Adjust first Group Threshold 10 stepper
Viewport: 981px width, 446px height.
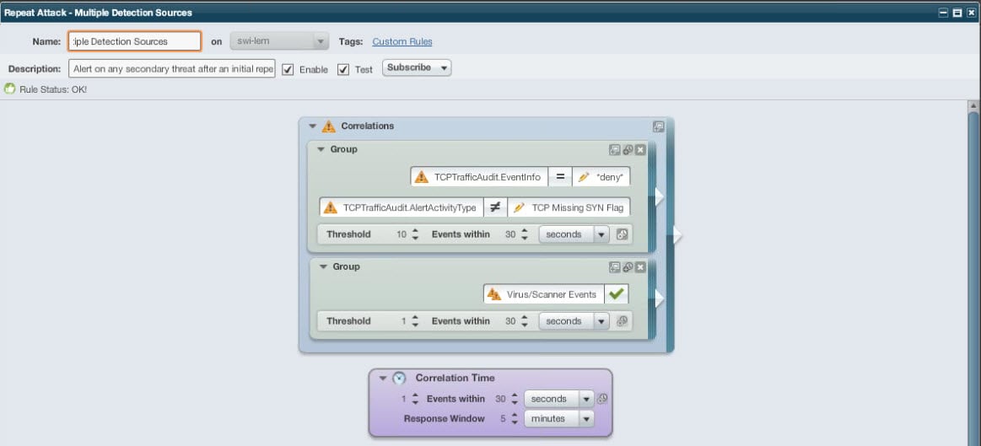tap(416, 234)
